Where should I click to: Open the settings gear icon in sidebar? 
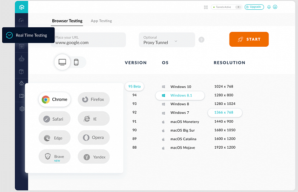22,109
